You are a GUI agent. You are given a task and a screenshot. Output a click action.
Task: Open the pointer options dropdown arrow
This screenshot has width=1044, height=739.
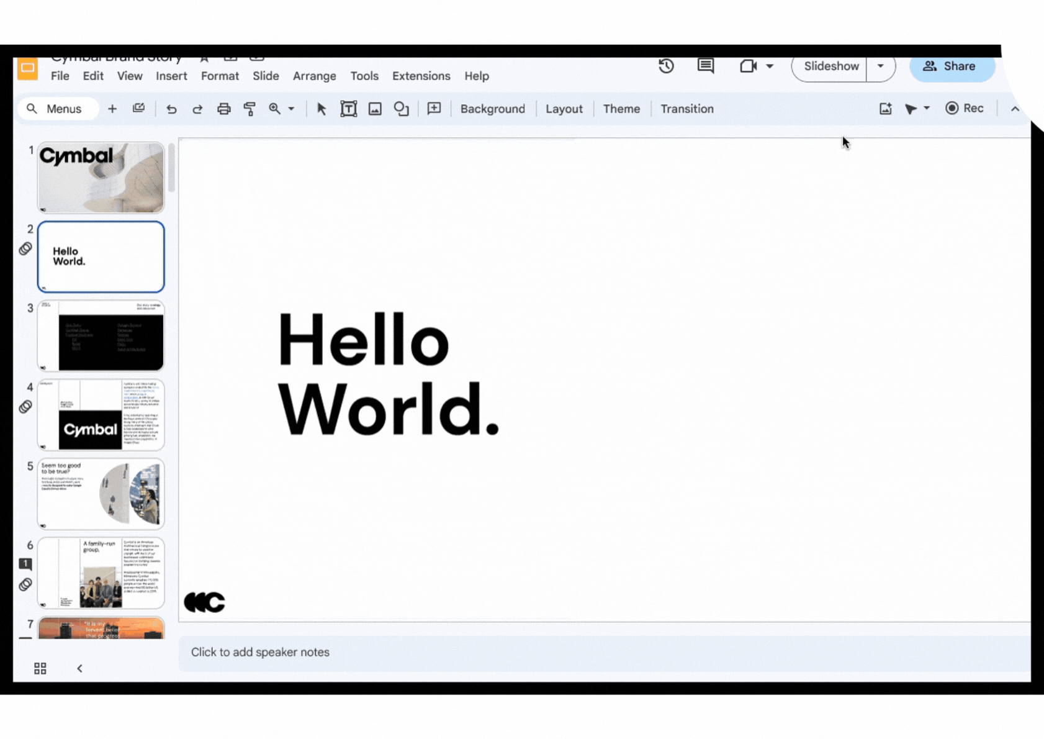pyautogui.click(x=927, y=109)
